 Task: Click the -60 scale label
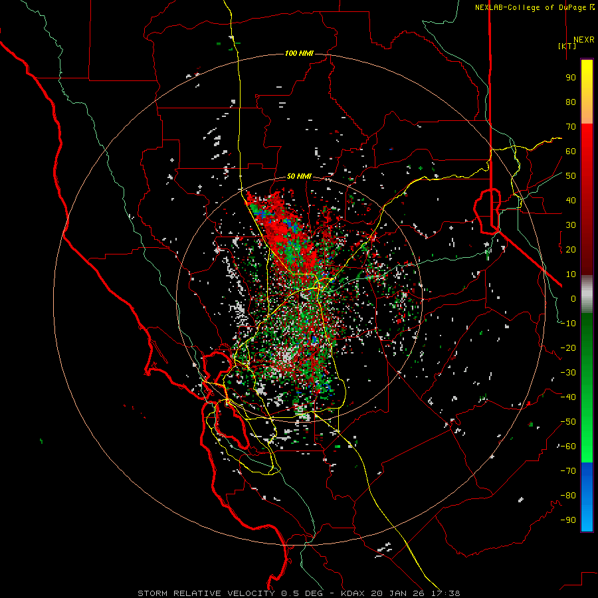568,447
